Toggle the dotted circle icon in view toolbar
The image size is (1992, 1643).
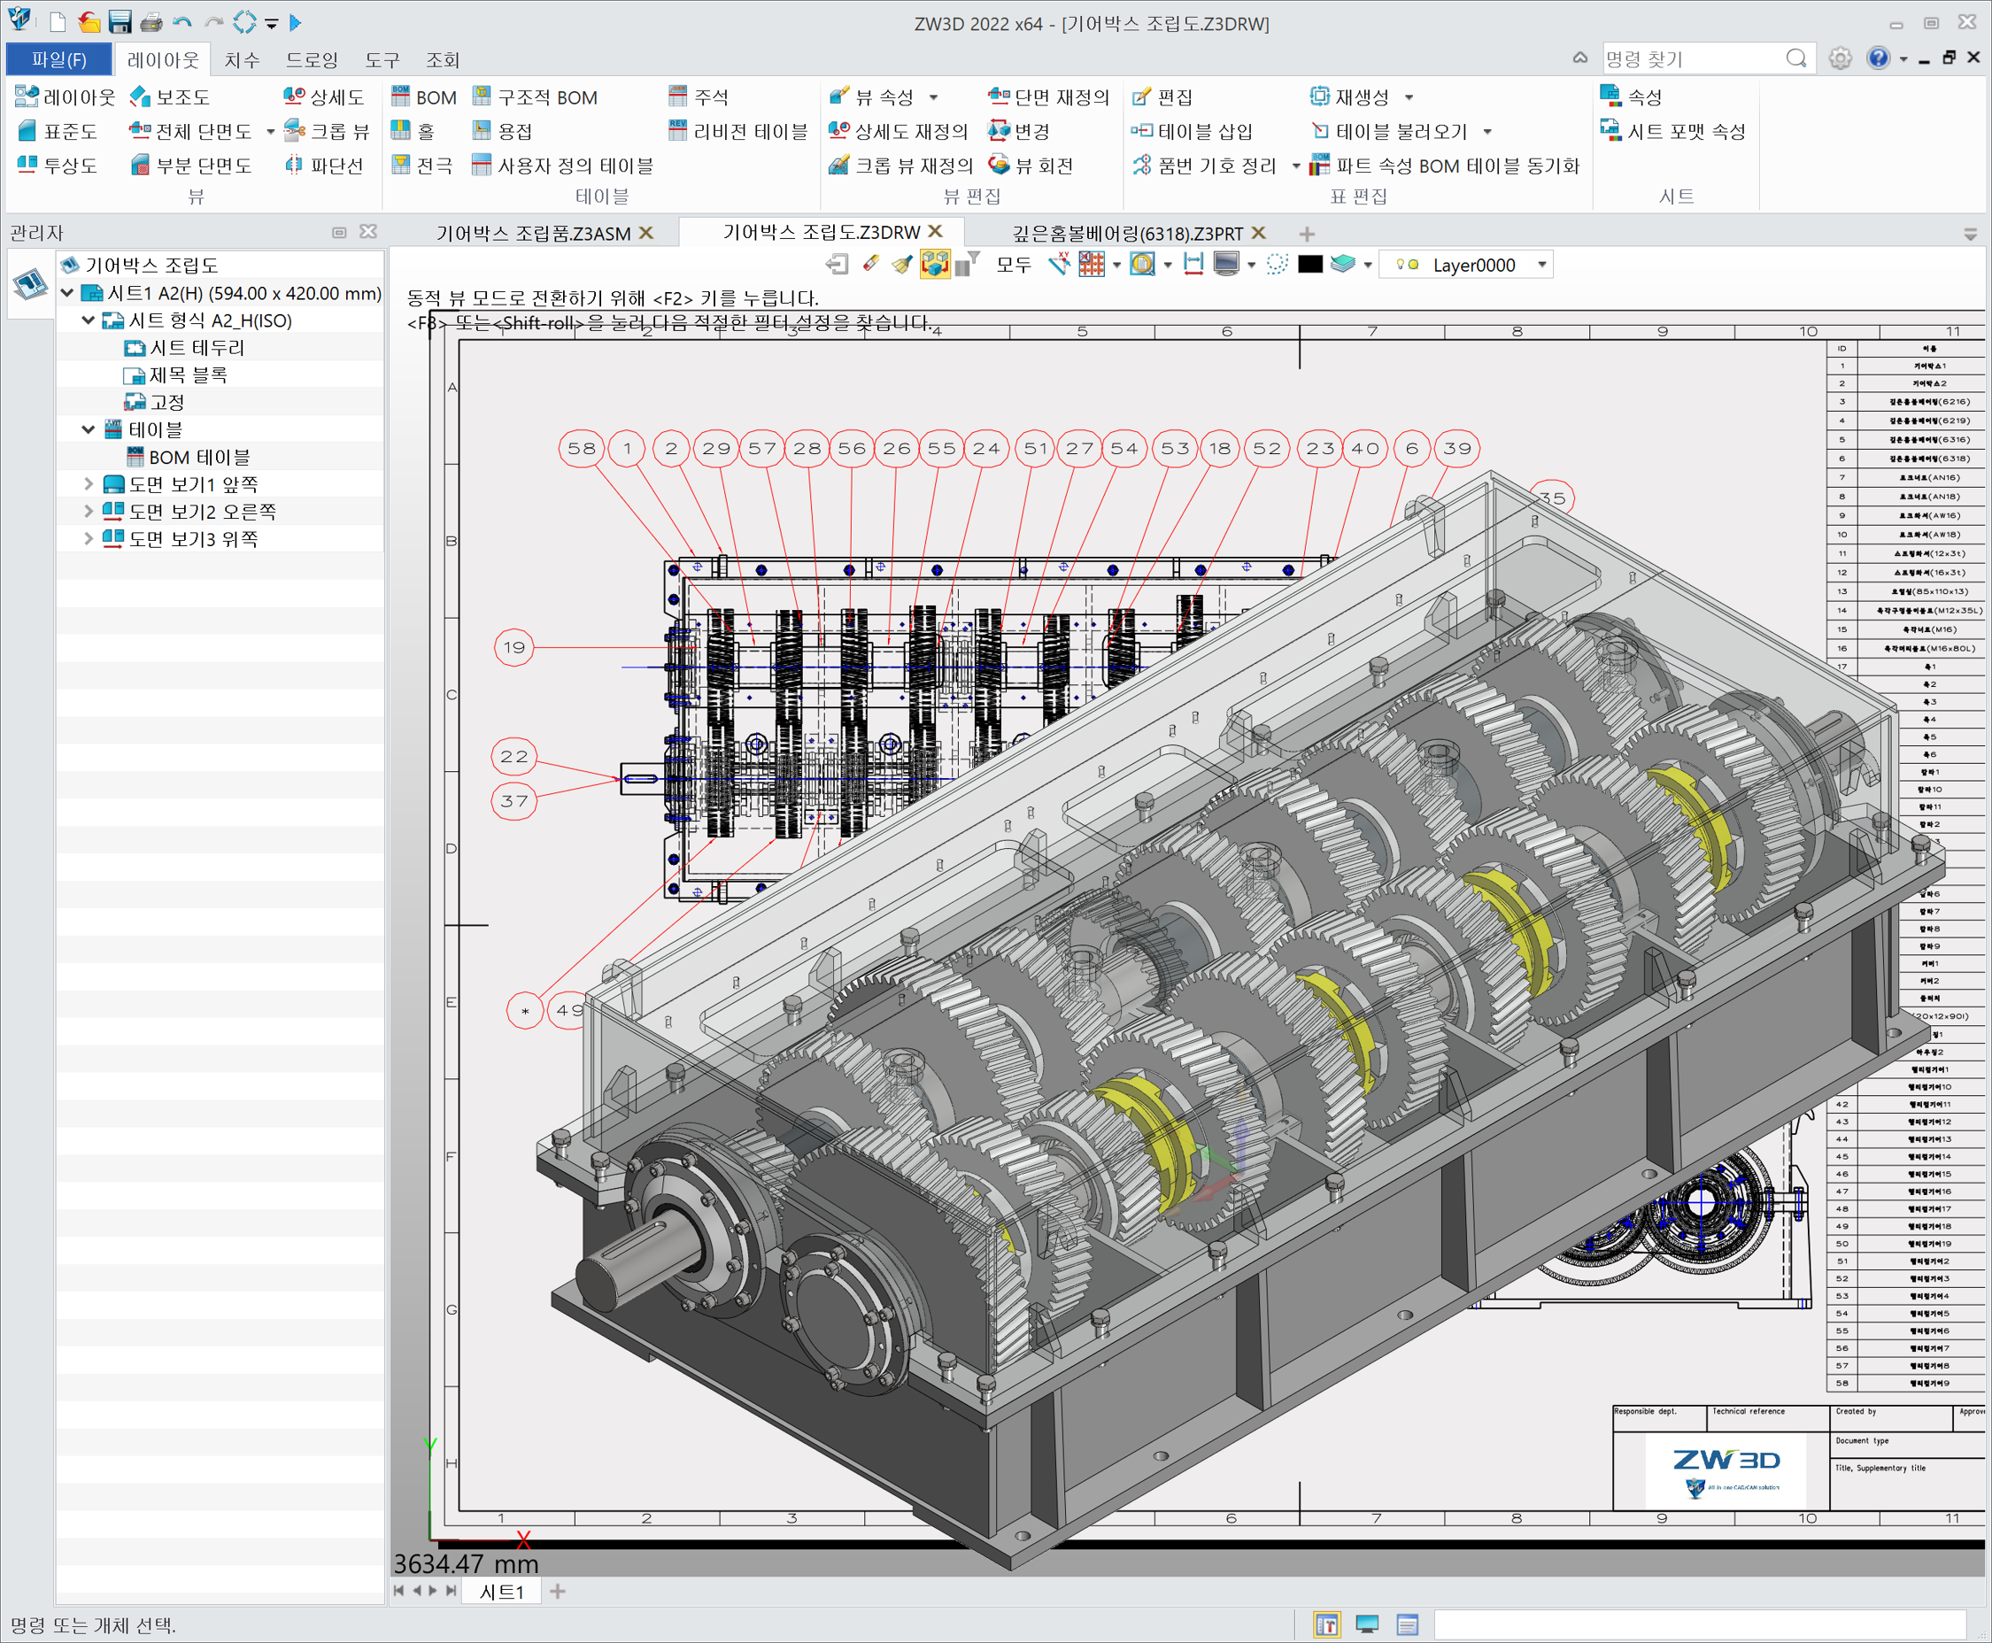[x=1277, y=265]
